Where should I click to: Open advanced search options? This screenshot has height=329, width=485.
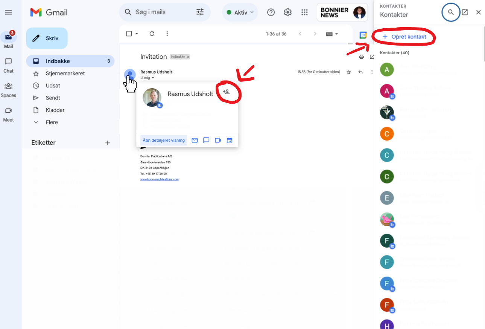point(200,12)
